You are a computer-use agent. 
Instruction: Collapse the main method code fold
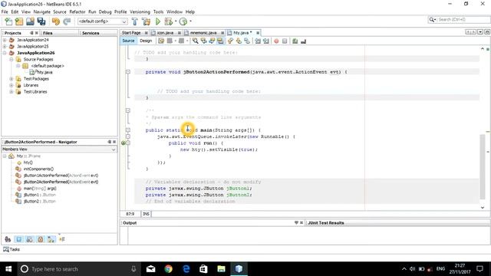pos(128,130)
